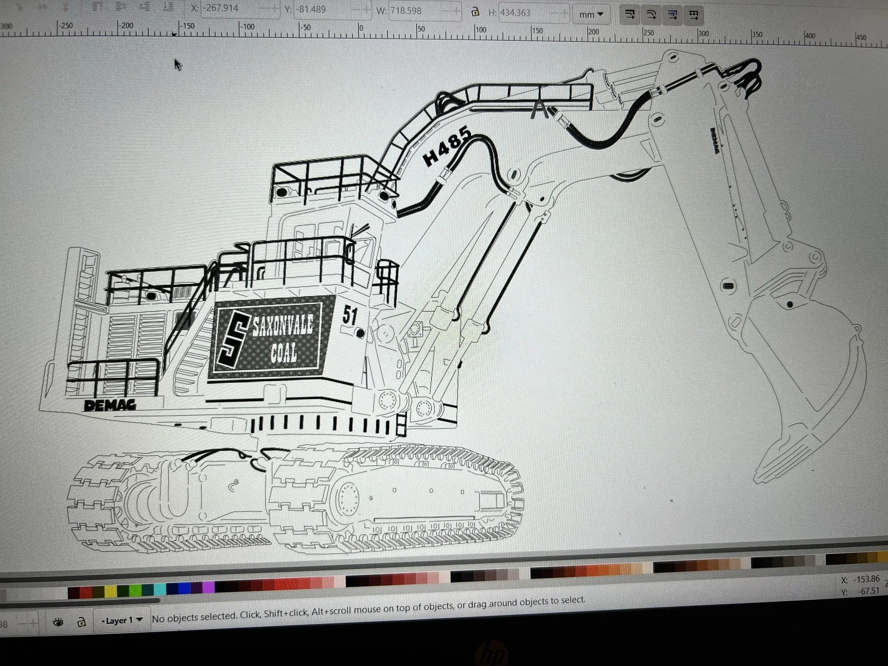Toggle move gradients with objects option
Screen dimensions: 888x666
pyautogui.click(x=672, y=16)
